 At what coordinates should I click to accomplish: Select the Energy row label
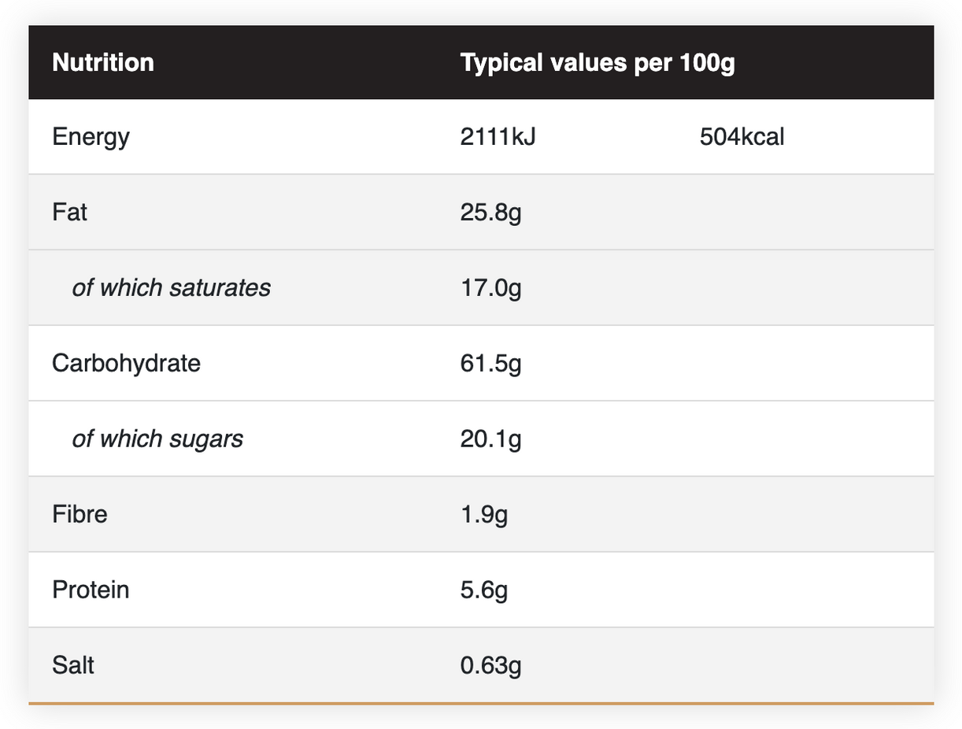(x=91, y=137)
